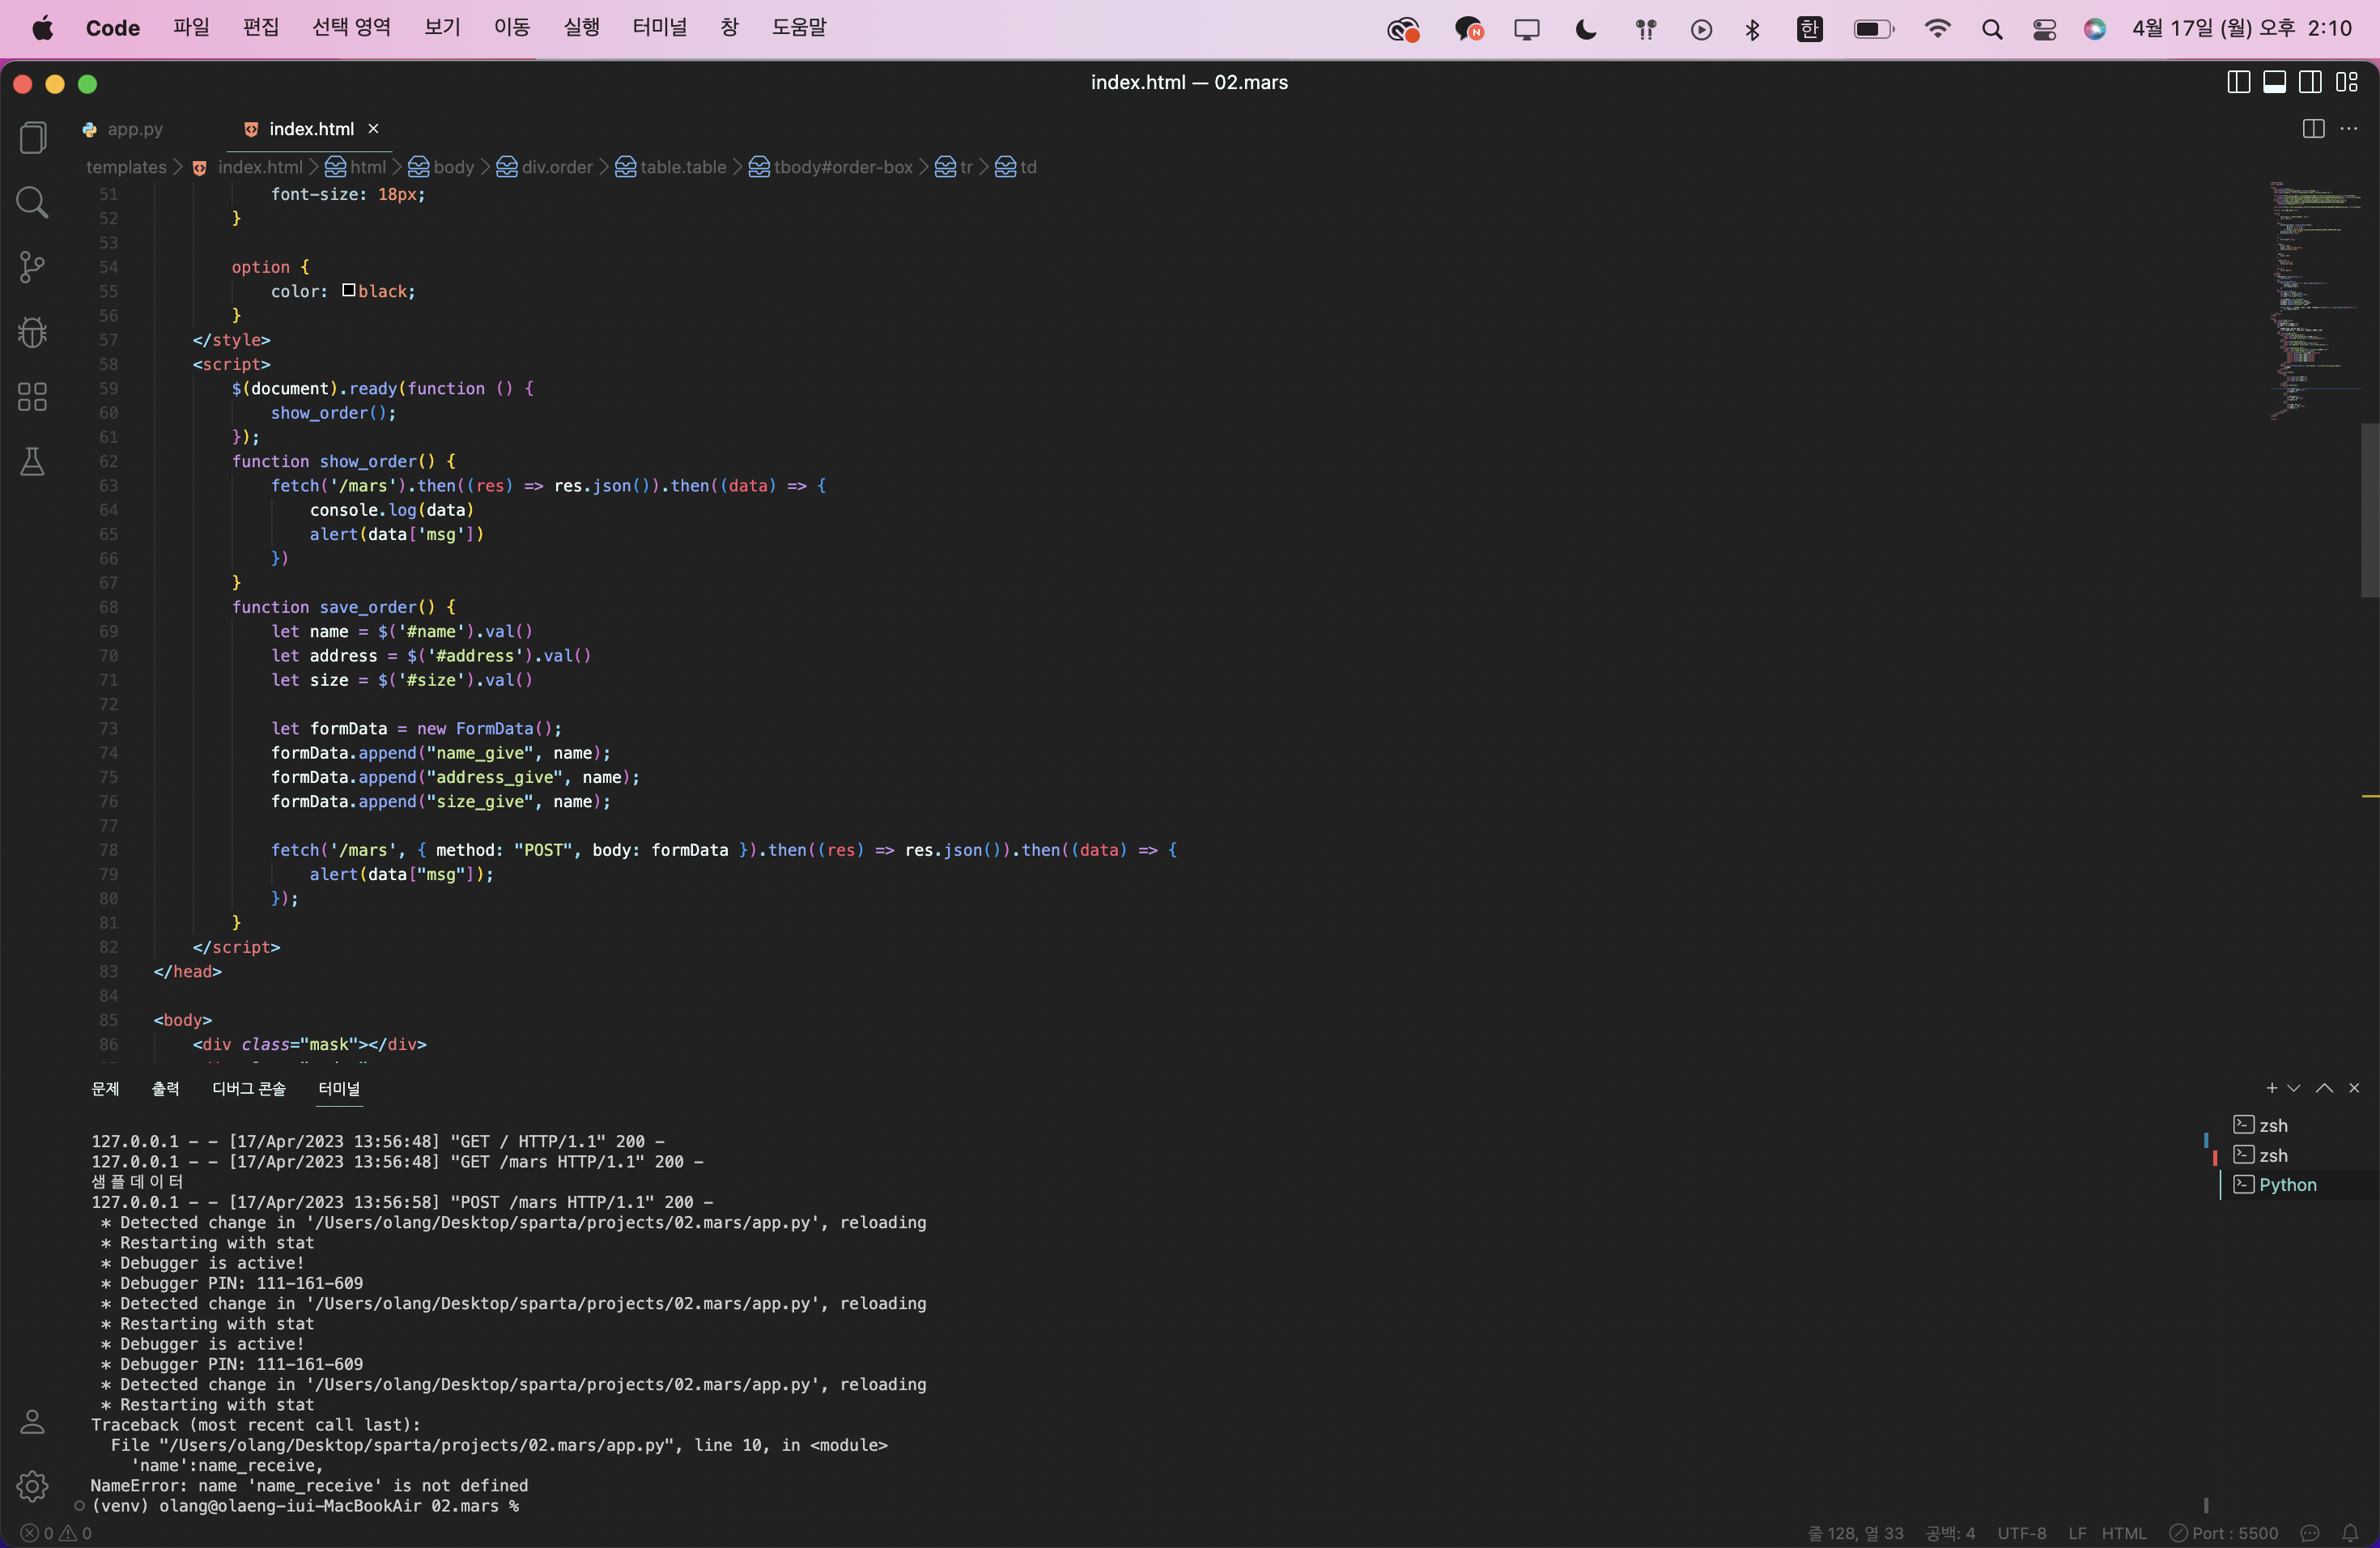Screen dimensions: 2380x1548
Task: Select the 터미널 panel tab
Action: pos(339,1088)
